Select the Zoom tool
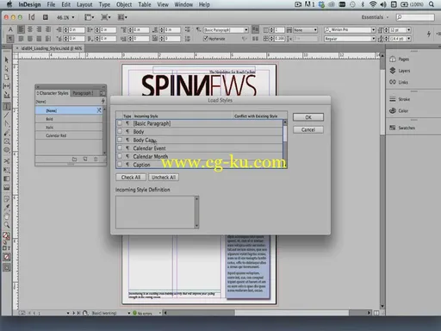 (7, 225)
